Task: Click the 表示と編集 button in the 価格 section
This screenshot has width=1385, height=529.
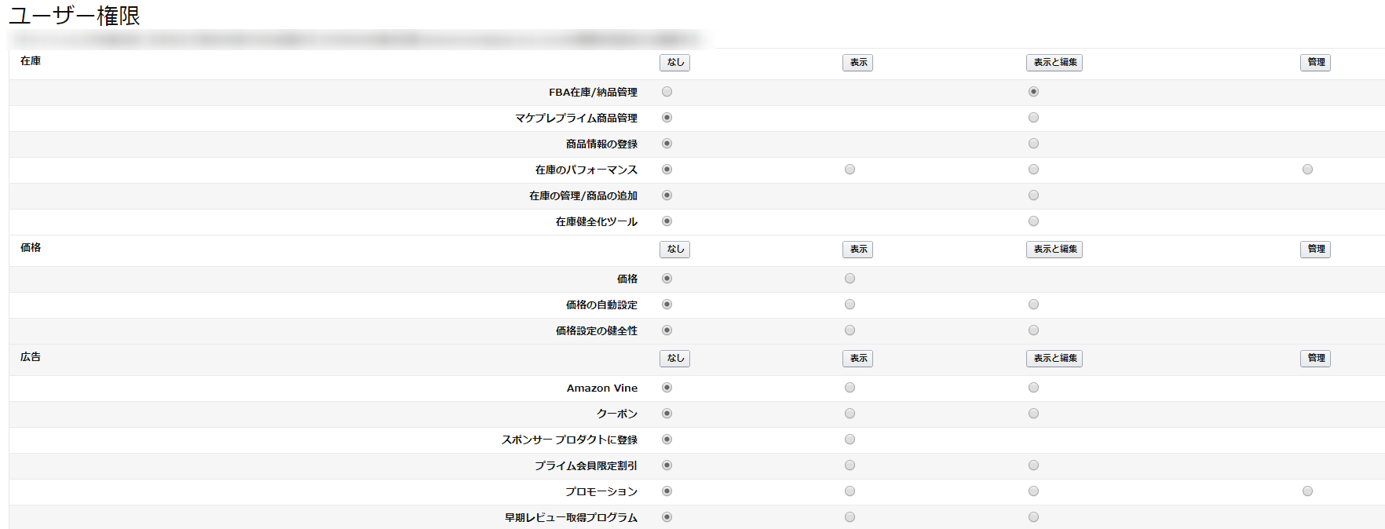Action: click(x=1054, y=250)
